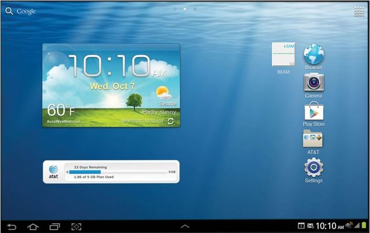
Task: Open the apps grid
Action: [x=359, y=11]
